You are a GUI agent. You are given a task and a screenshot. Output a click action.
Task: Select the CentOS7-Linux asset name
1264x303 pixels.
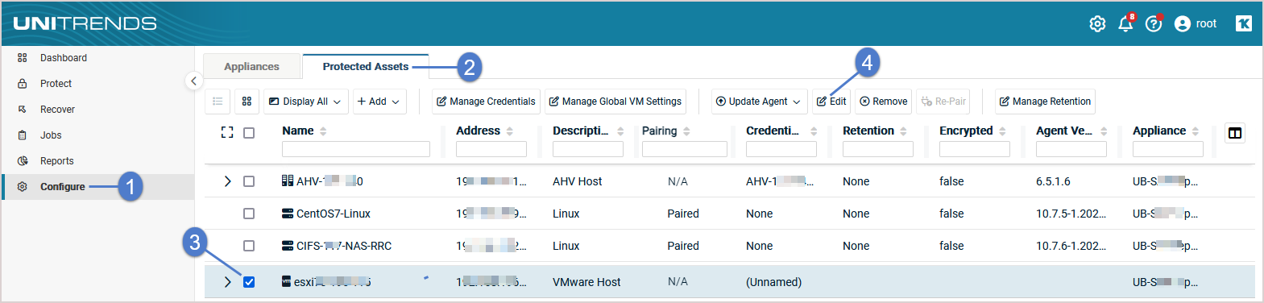pyautogui.click(x=334, y=214)
